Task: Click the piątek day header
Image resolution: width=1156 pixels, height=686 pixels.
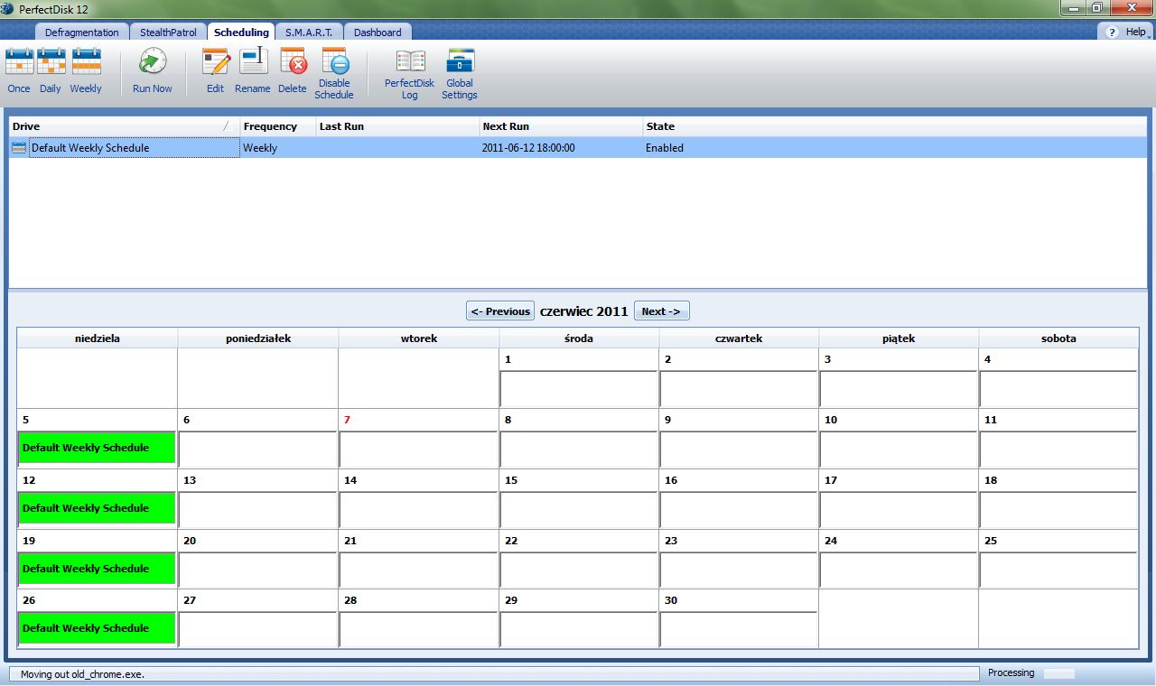Action: (899, 338)
